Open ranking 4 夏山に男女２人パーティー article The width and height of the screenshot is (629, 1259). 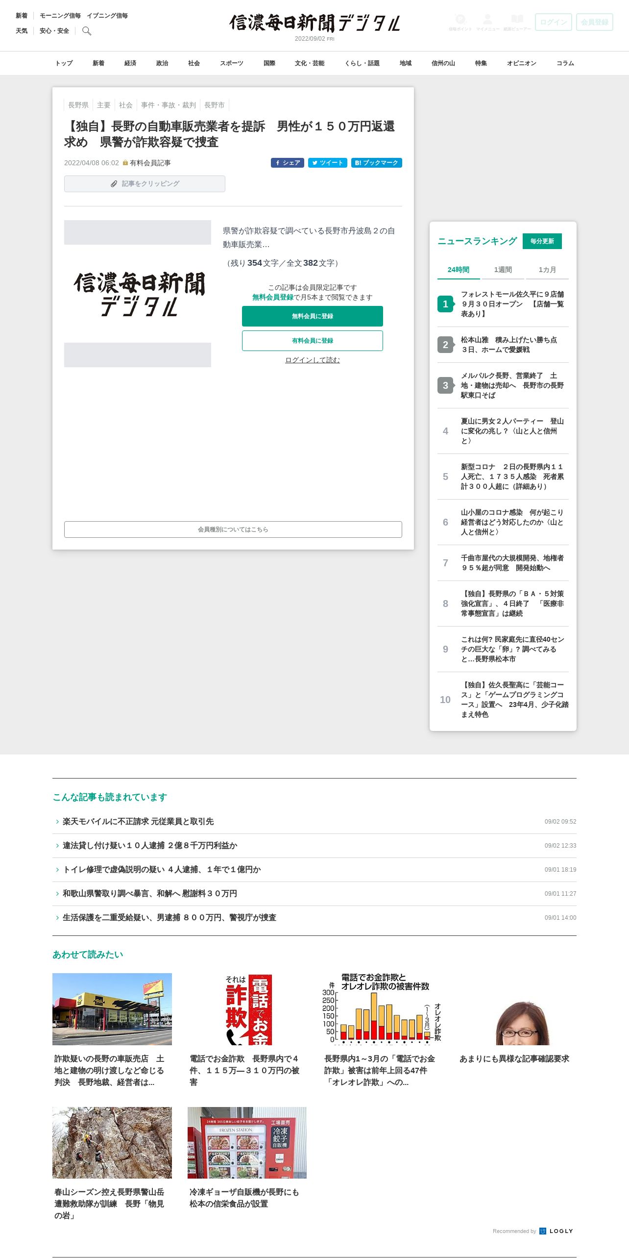tap(503, 431)
